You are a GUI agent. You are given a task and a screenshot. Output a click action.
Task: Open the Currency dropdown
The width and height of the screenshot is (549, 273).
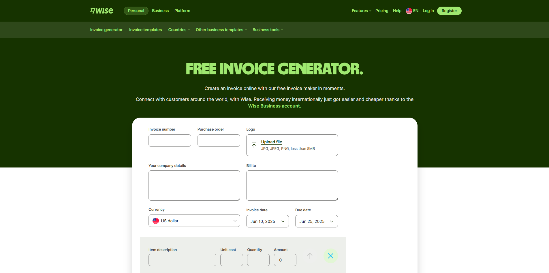point(194,221)
